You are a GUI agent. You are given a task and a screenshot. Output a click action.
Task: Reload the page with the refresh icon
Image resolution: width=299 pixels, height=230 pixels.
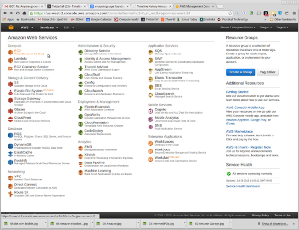click(x=18, y=13)
